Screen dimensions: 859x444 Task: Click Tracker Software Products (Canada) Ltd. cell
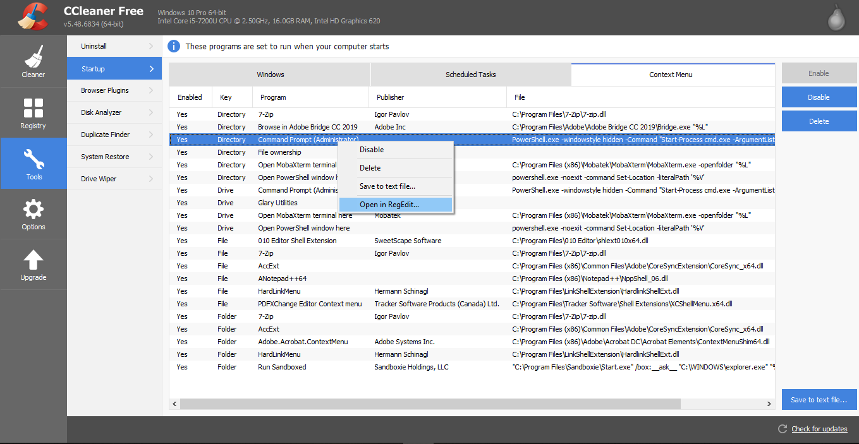tap(437, 304)
